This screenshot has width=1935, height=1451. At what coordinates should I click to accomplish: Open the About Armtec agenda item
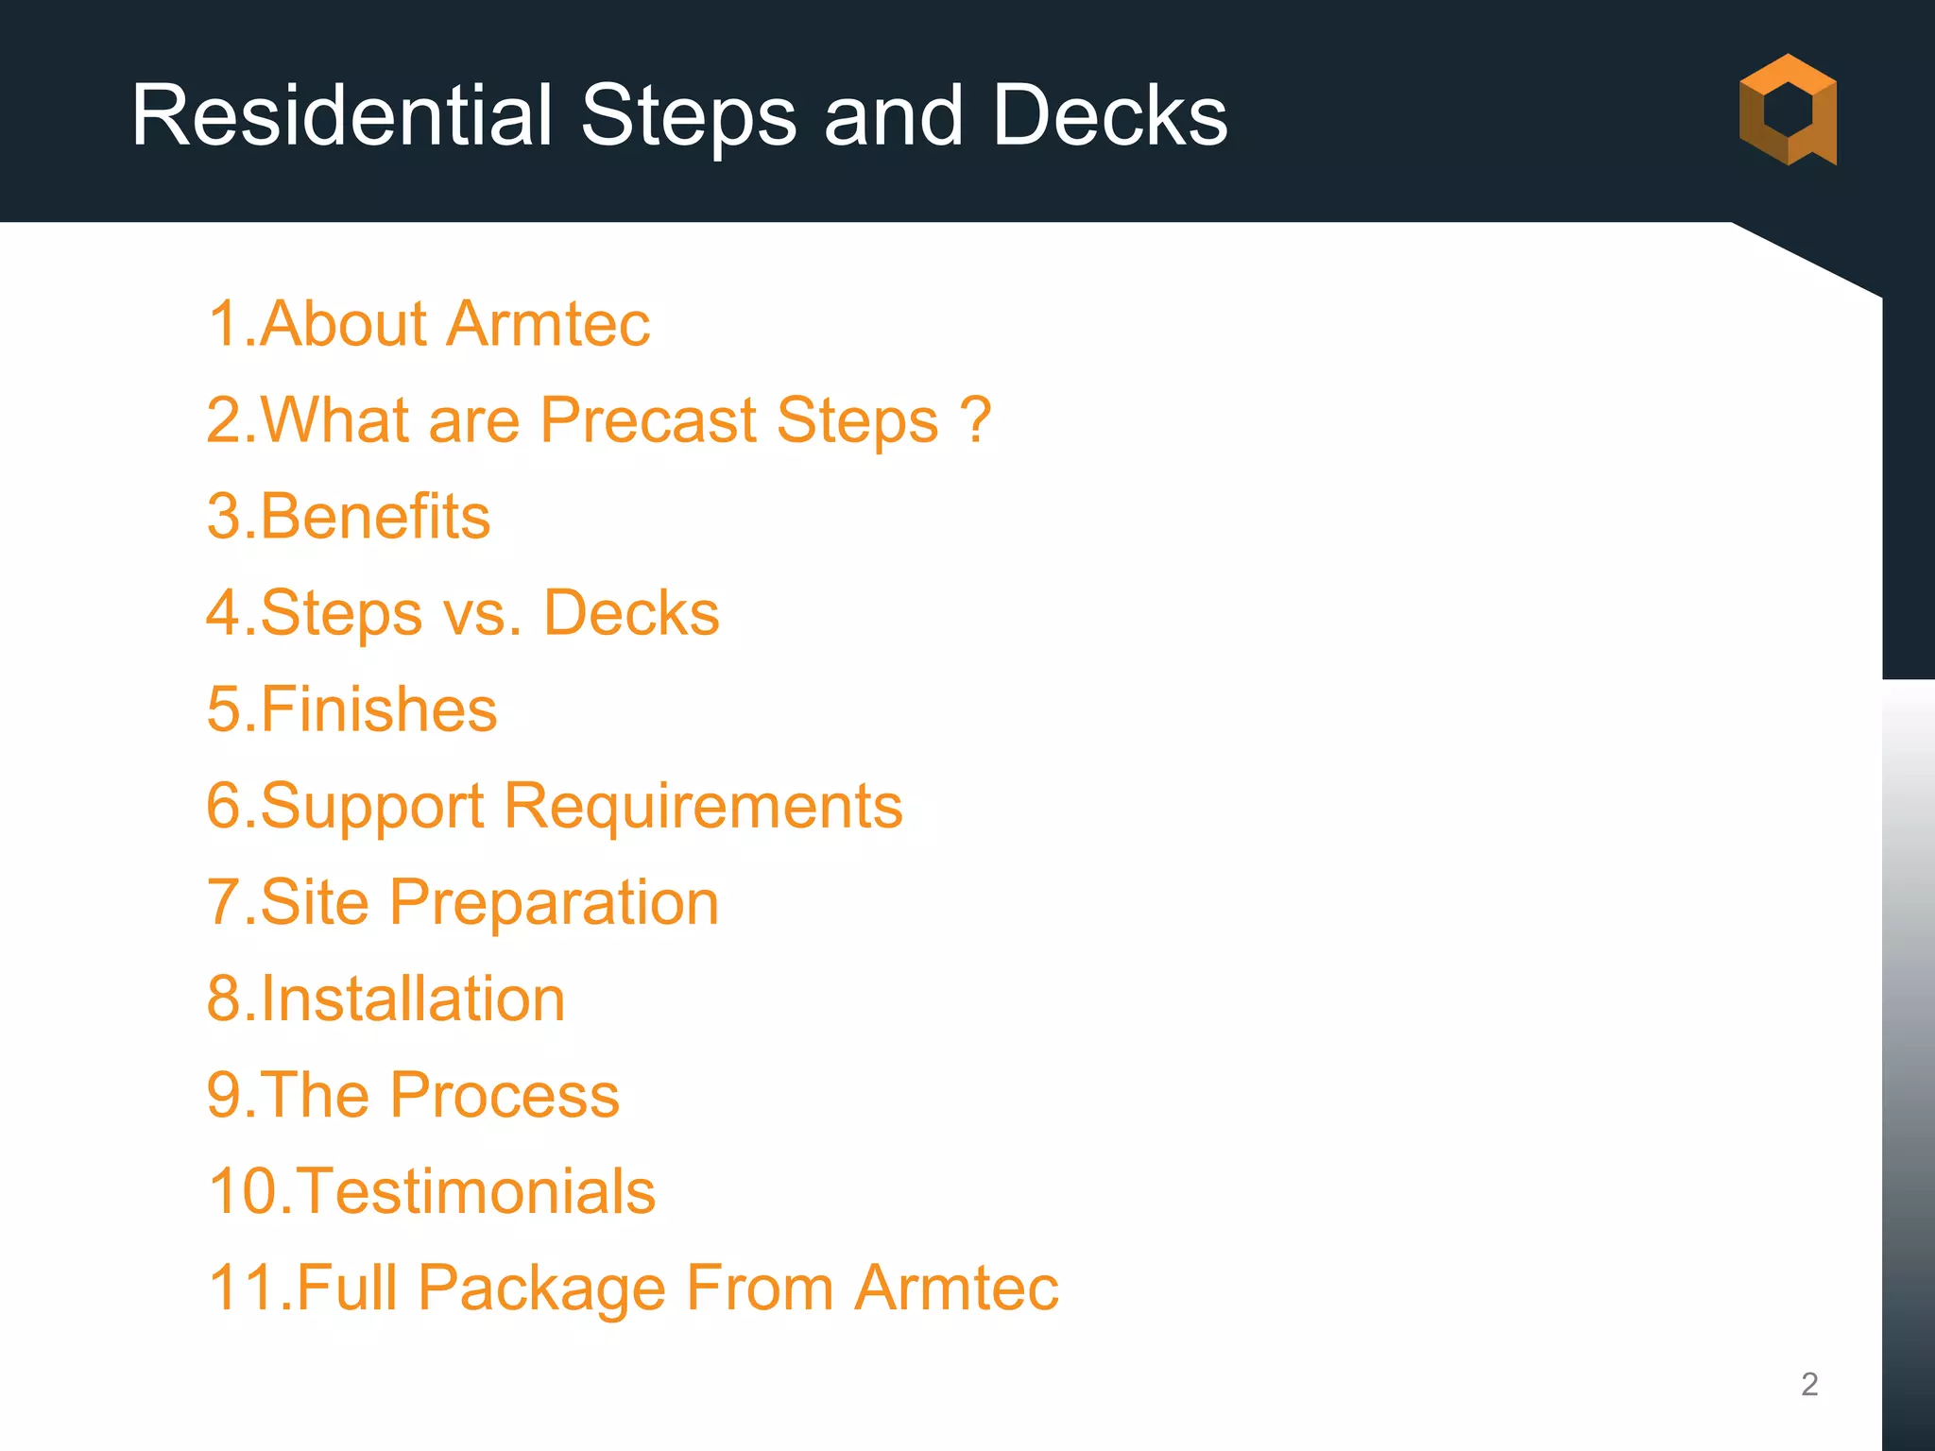point(428,324)
